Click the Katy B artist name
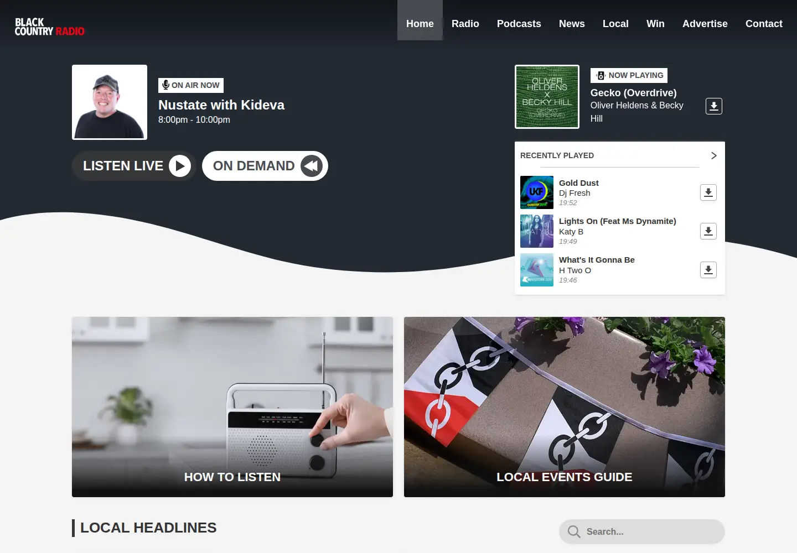The height and width of the screenshot is (553, 797). click(x=571, y=232)
